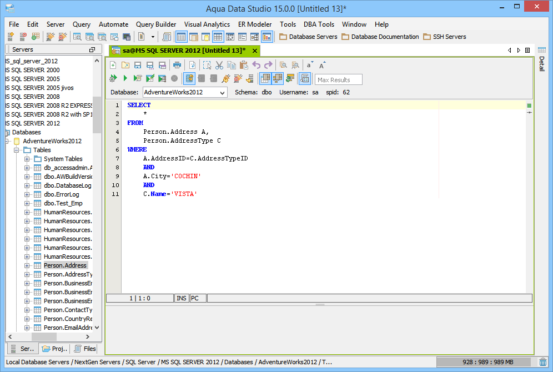Click the scissors Cut icon
Image resolution: width=553 pixels, height=372 pixels.
coord(219,65)
